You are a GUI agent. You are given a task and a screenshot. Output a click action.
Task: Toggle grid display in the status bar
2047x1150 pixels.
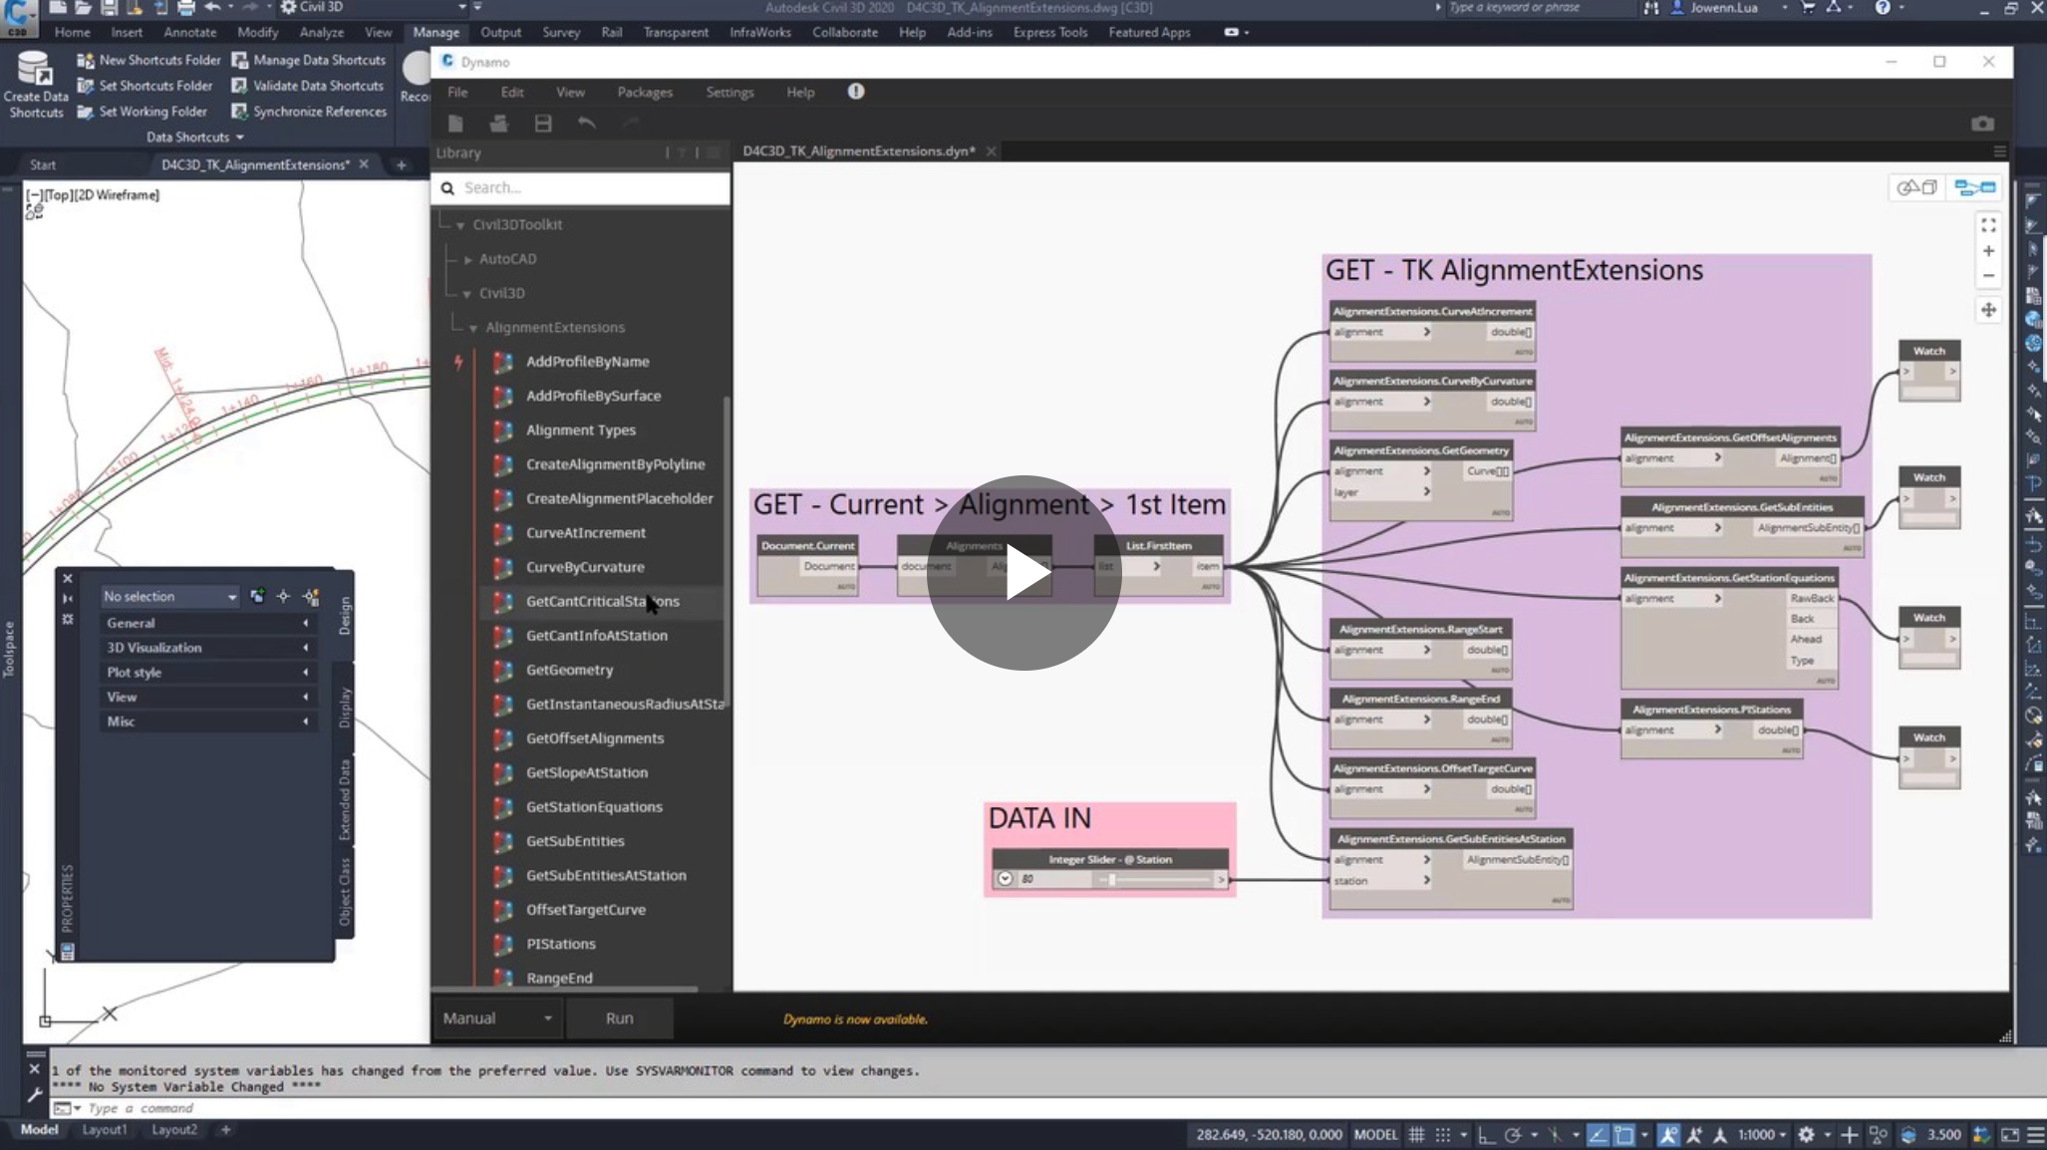[x=1416, y=1134]
